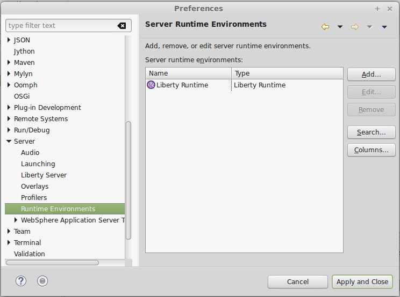Image resolution: width=400 pixels, height=297 pixels.
Task: Select the Liberty Runtime name cell
Action: tap(189, 85)
